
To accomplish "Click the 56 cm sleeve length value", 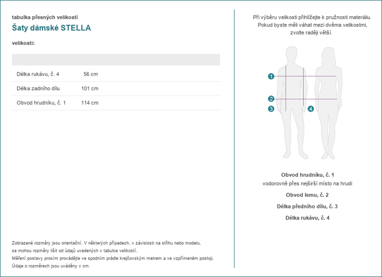I will coord(91,74).
